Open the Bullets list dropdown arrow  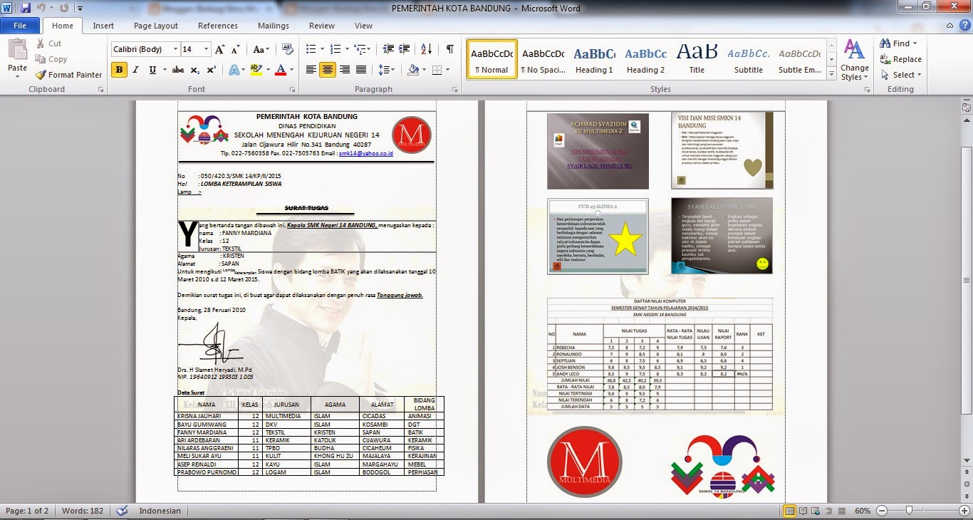coord(323,49)
